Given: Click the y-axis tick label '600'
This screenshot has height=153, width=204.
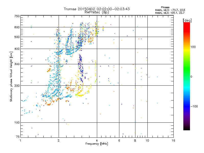Looking at the screenshot, I should 17,27.
